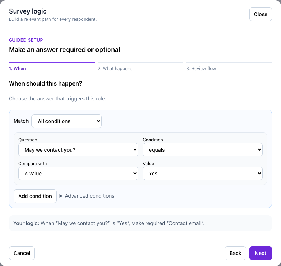This screenshot has height=266, width=281.
Task: Open the Compare with dropdown
Action: [78, 174]
